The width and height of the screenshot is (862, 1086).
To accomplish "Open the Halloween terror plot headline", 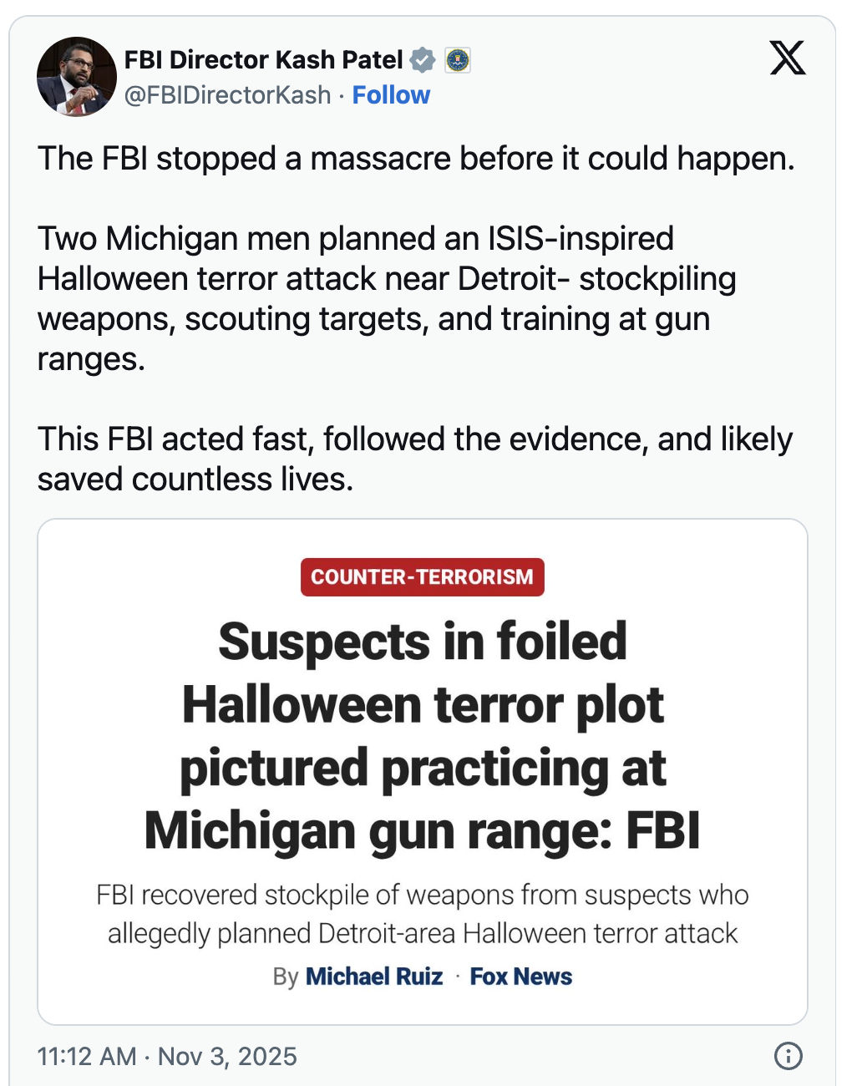I will click(423, 735).
